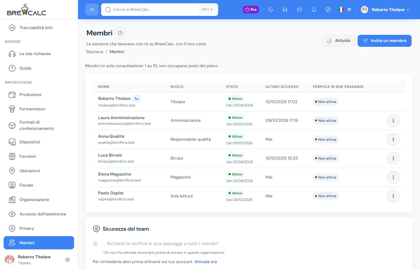This screenshot has height=270, width=420.
Task: Click the help icon next to Membri title
Action: tap(120, 33)
